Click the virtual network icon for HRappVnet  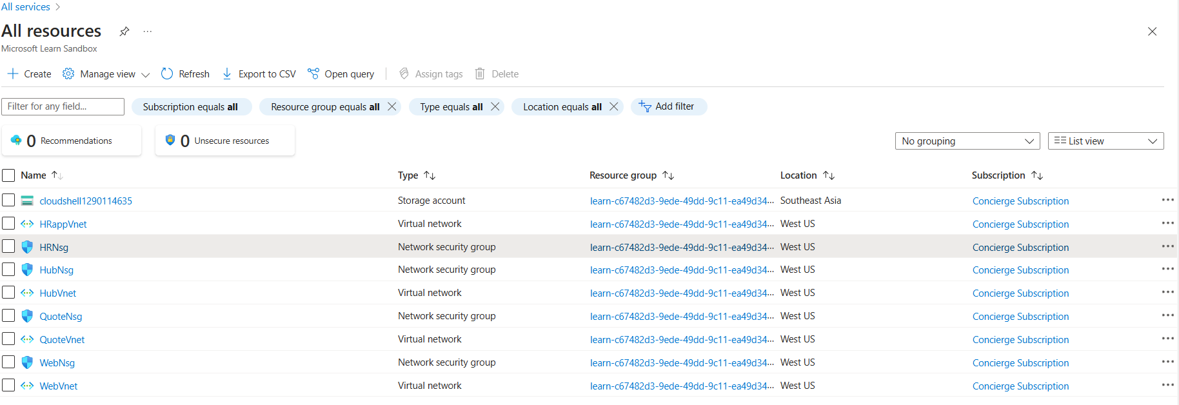[27, 224]
